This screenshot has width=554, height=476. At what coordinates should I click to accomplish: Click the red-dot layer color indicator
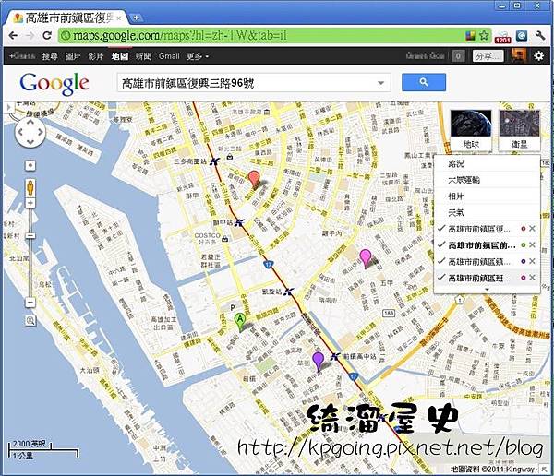click(x=524, y=229)
